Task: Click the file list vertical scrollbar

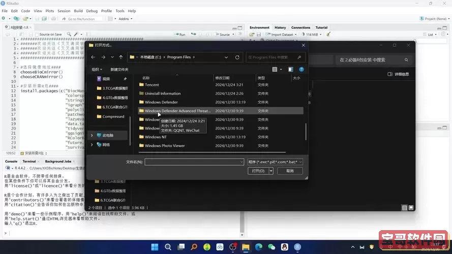Action: coord(306,132)
